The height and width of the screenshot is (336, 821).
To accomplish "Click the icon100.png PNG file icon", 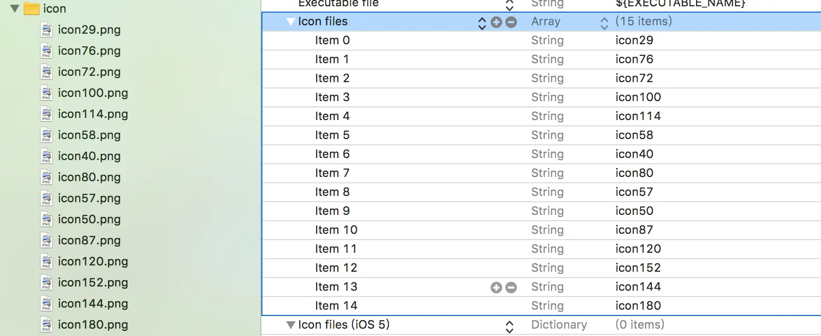I will pyautogui.click(x=46, y=93).
